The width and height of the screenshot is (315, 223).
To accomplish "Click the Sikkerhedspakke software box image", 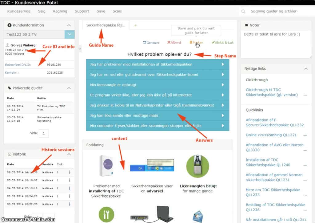I will 106,166.
